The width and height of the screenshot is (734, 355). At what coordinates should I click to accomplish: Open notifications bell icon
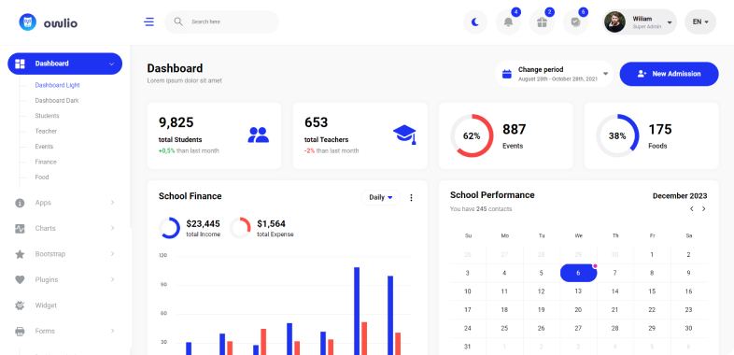click(508, 22)
